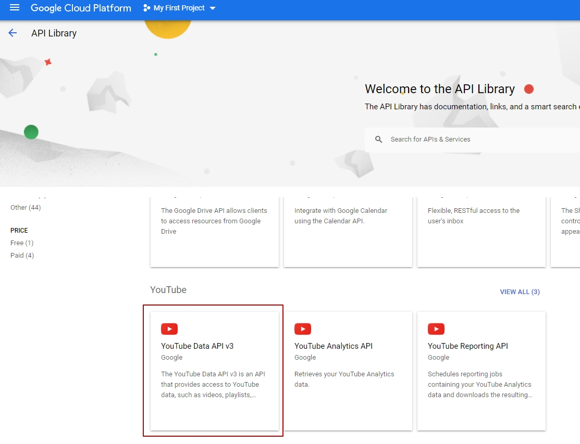Click the YouTube Reporting API logo icon

pos(436,329)
